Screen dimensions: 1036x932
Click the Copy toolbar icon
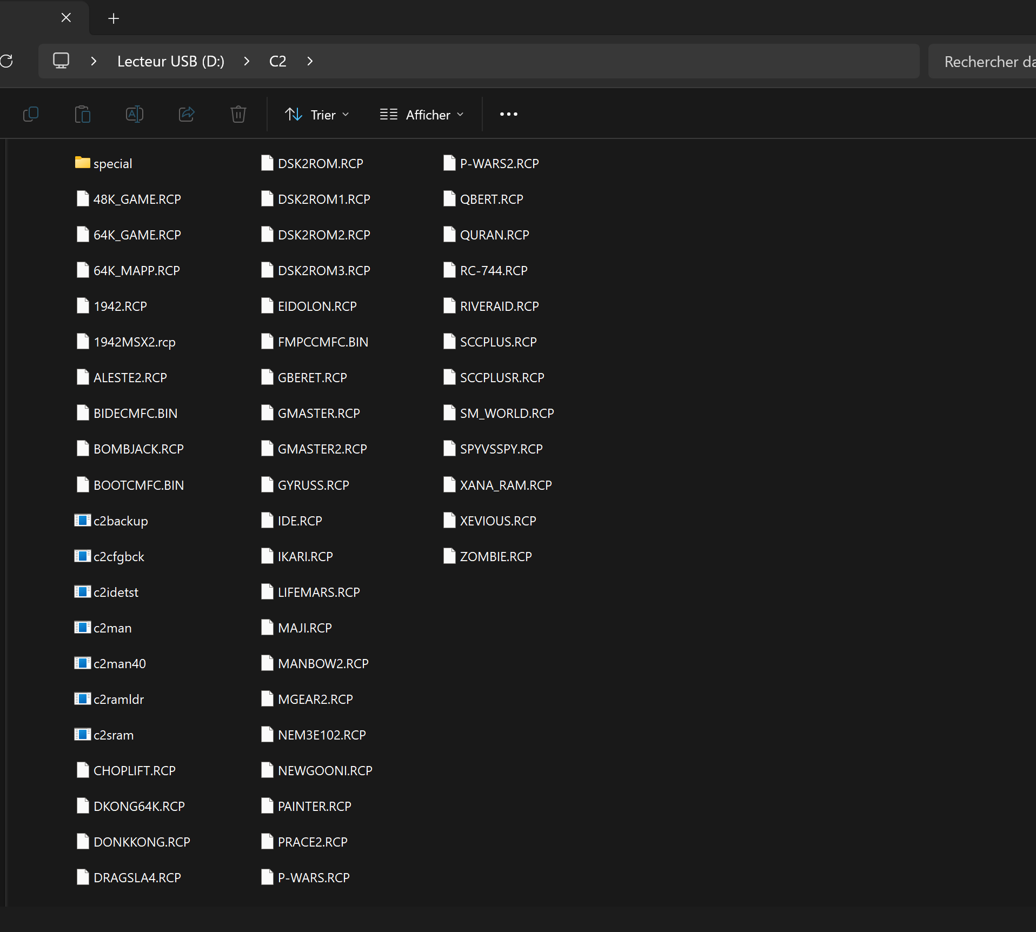31,114
